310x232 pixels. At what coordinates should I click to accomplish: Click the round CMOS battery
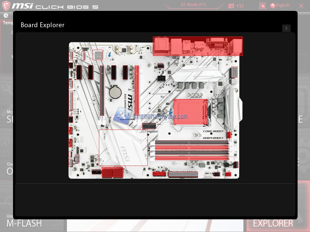pyautogui.click(x=115, y=92)
